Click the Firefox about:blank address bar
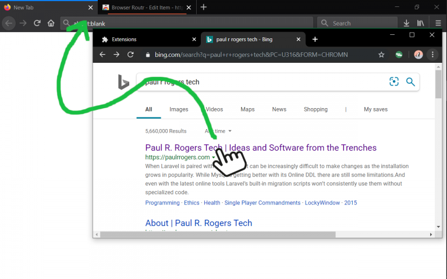This screenshot has height=279, width=447. pyautogui.click(x=187, y=23)
